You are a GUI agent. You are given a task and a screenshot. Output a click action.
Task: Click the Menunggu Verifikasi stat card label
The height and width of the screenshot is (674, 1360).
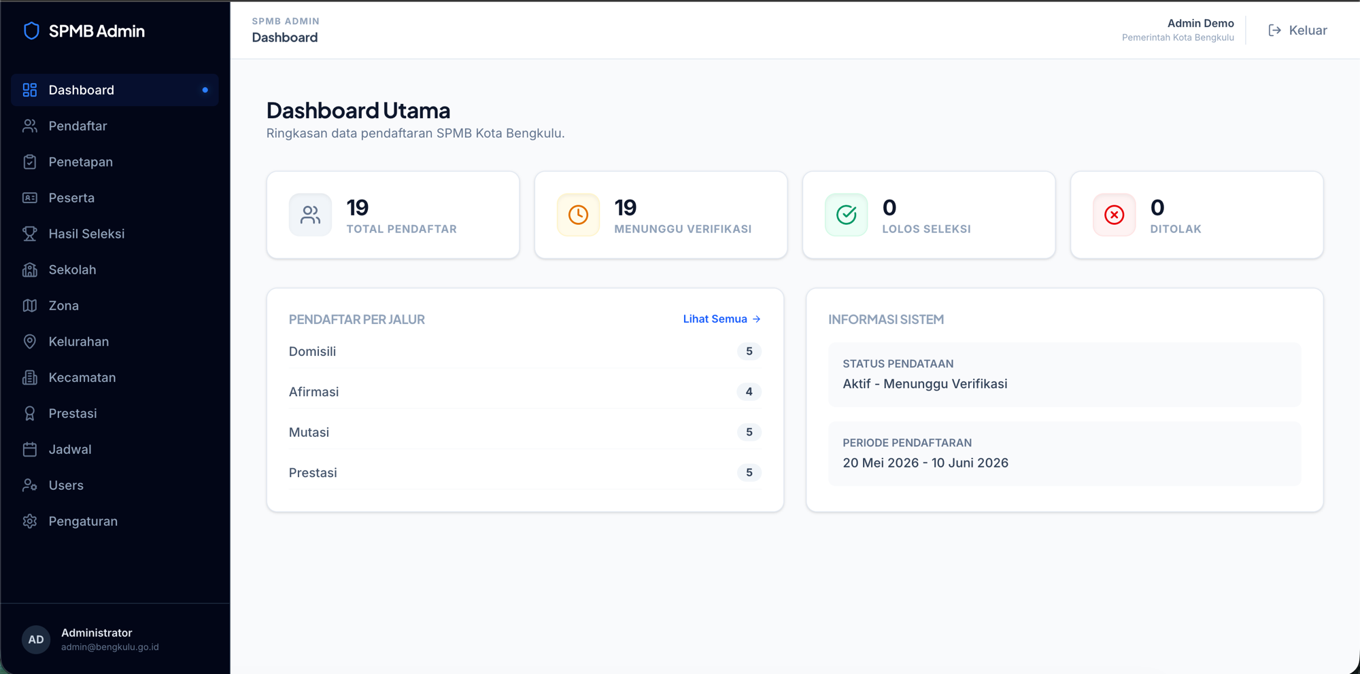point(683,229)
